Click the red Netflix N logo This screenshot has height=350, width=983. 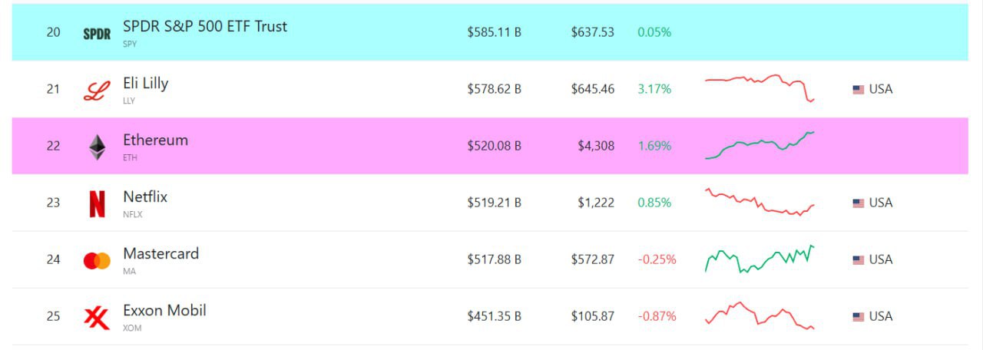click(x=97, y=203)
